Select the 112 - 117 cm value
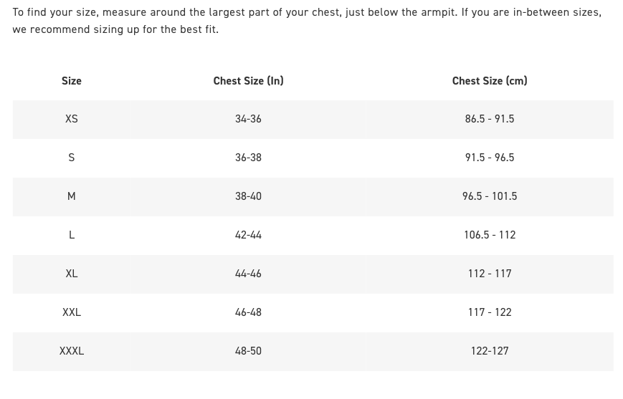The image size is (623, 399). 490,274
